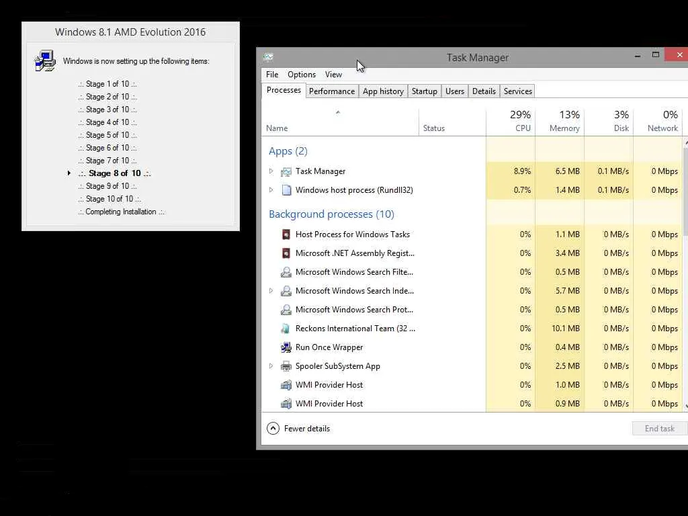Click the first WMI Provider Host icon
The width and height of the screenshot is (688, 516).
point(286,385)
